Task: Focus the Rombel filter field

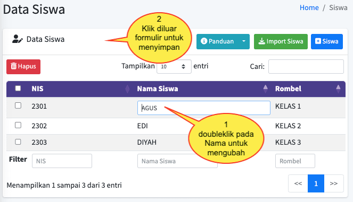Action: tap(295, 161)
